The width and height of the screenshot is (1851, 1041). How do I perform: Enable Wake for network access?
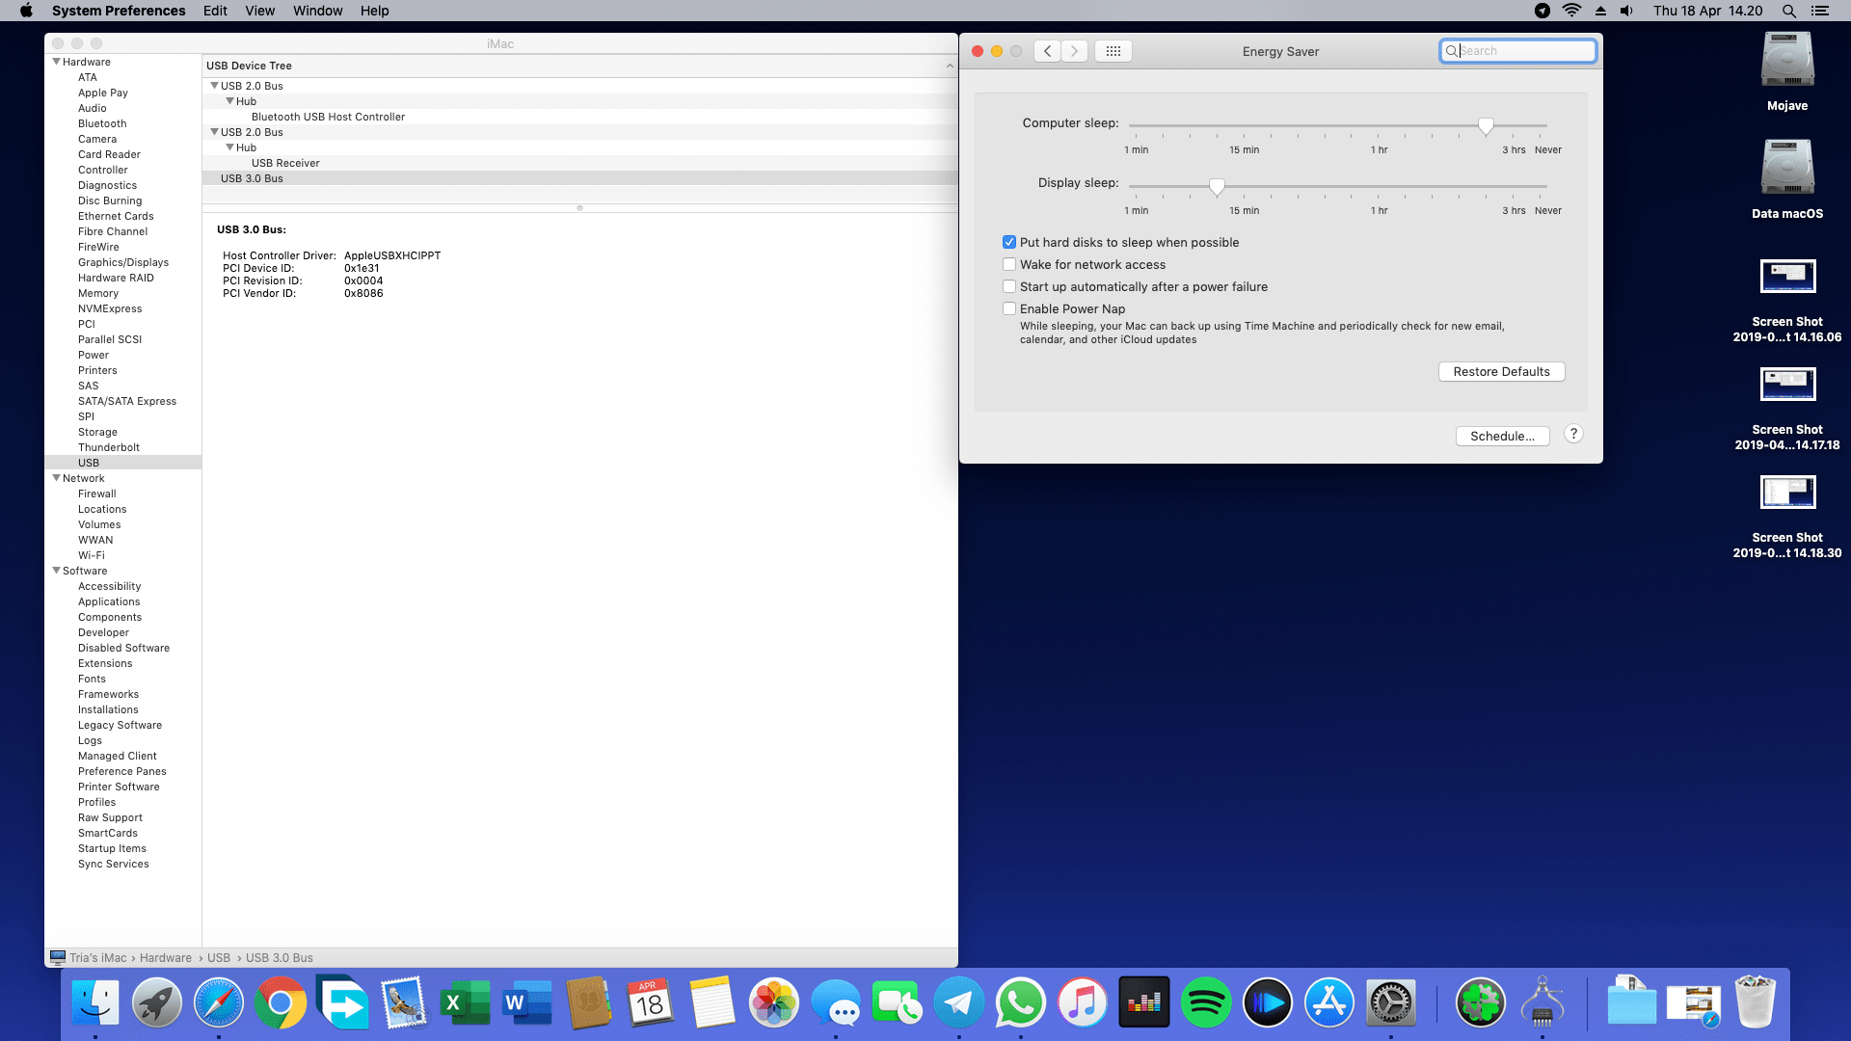click(x=1009, y=265)
